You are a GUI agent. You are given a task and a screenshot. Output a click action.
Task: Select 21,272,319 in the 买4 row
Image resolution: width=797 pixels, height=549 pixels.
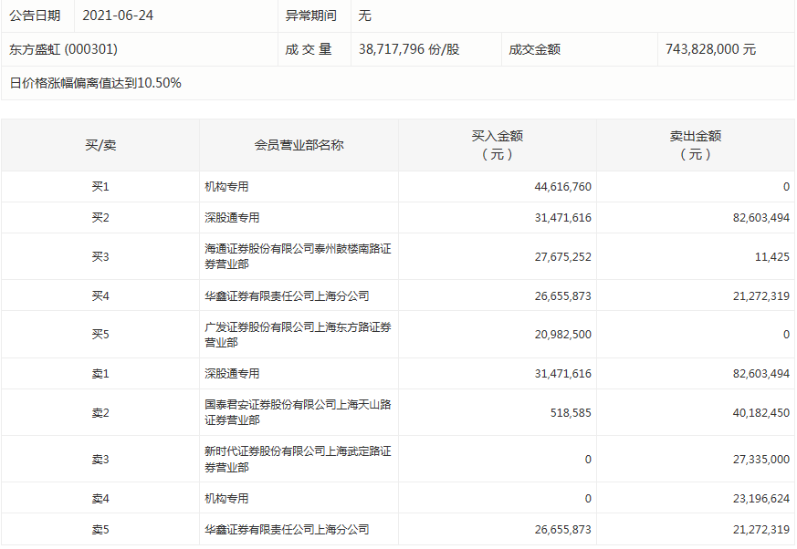tap(760, 296)
